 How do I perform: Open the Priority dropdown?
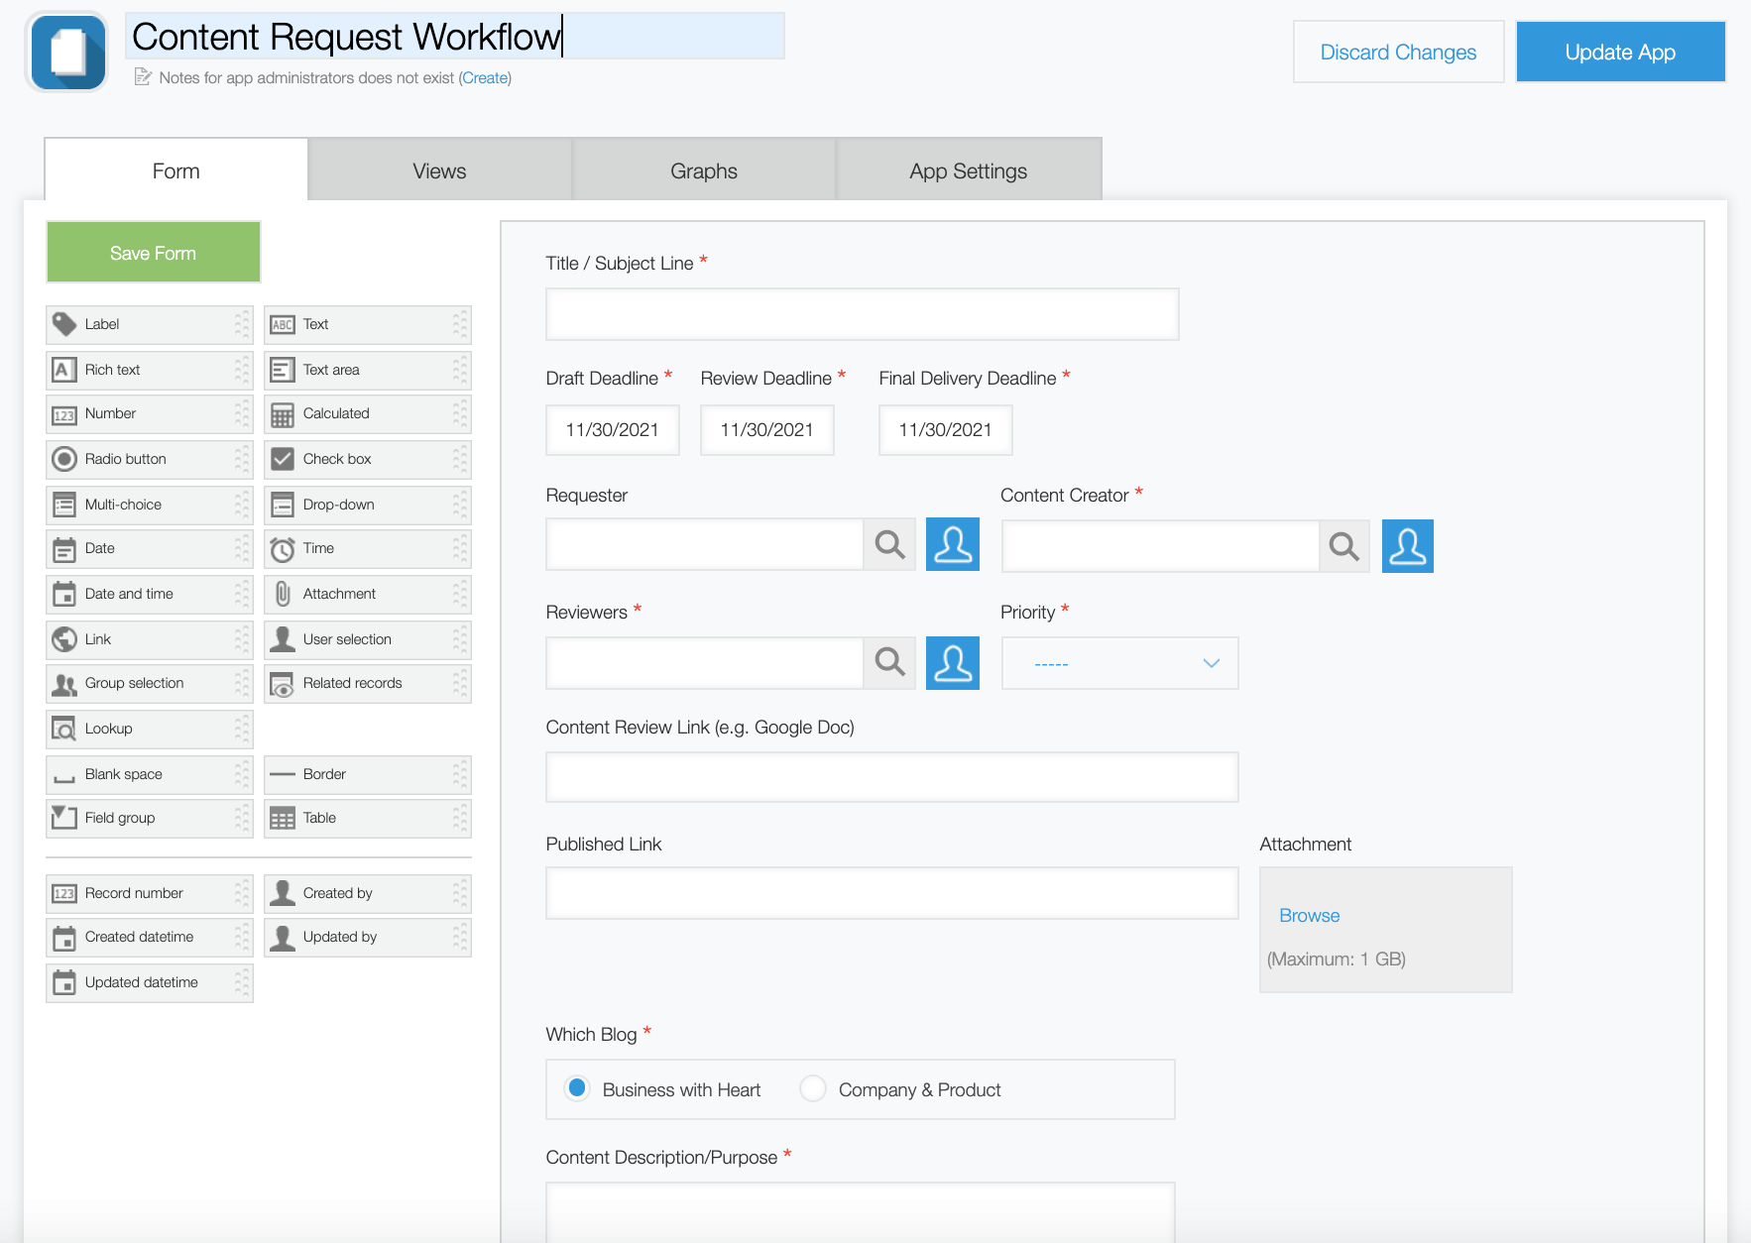[x=1118, y=662]
